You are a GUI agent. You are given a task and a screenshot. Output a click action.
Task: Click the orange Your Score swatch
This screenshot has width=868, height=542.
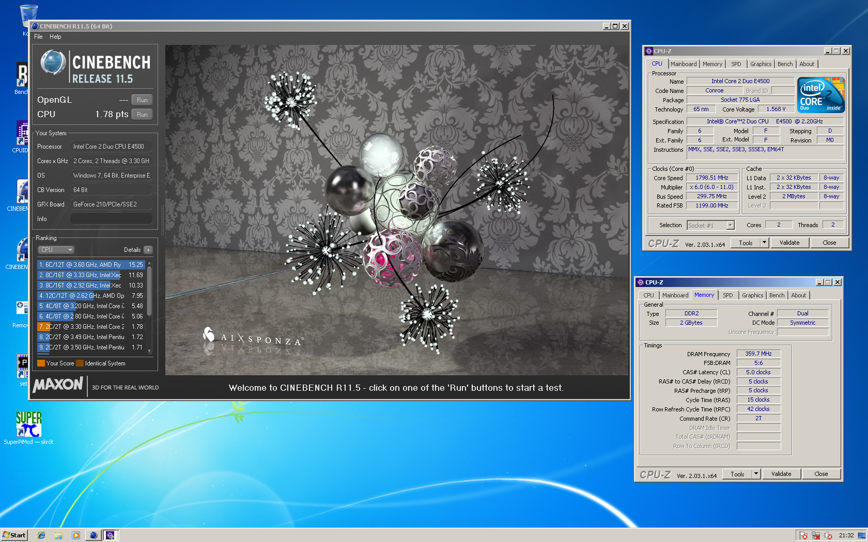pyautogui.click(x=41, y=363)
